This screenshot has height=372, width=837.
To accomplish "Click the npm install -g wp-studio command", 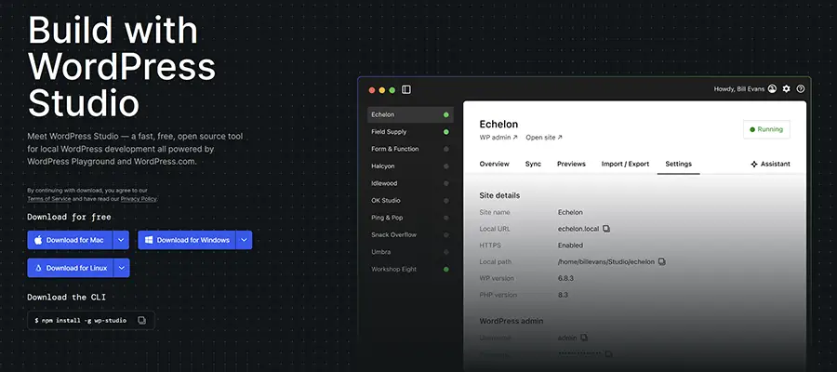I will pos(81,320).
